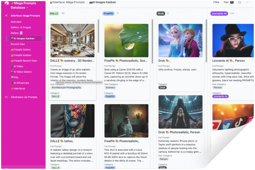Click the DALLE tattoo card title
This screenshot has width=255, height=170.
[x=62, y=141]
